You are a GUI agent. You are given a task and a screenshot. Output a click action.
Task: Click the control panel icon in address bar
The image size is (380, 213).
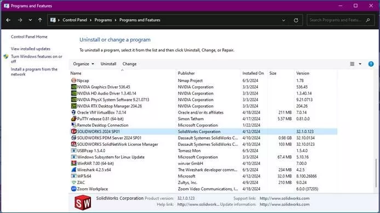(53, 20)
